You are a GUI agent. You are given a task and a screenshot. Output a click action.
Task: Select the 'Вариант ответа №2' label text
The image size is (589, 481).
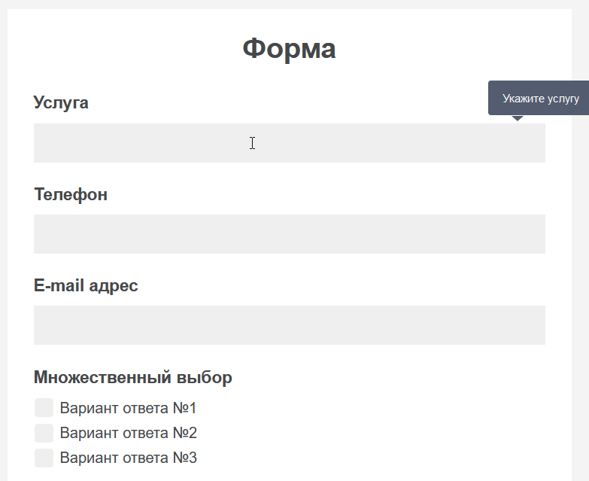click(x=128, y=434)
